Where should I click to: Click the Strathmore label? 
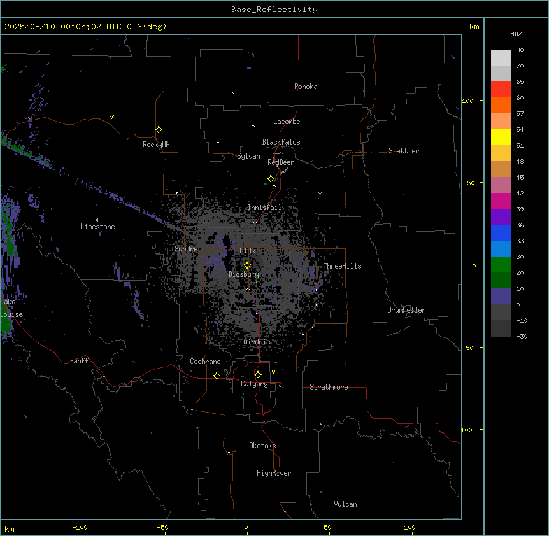[x=329, y=387]
